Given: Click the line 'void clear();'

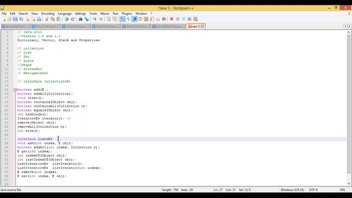Looking at the screenshot, I should click(31, 98).
